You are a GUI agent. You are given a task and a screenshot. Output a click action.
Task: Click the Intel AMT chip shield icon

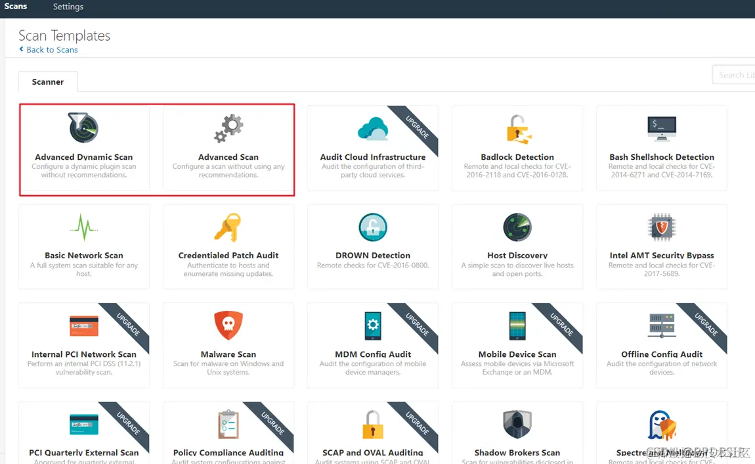click(x=662, y=227)
